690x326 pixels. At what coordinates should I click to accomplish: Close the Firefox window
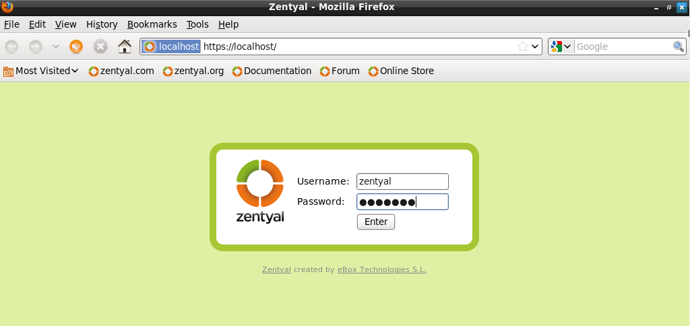(682, 7)
